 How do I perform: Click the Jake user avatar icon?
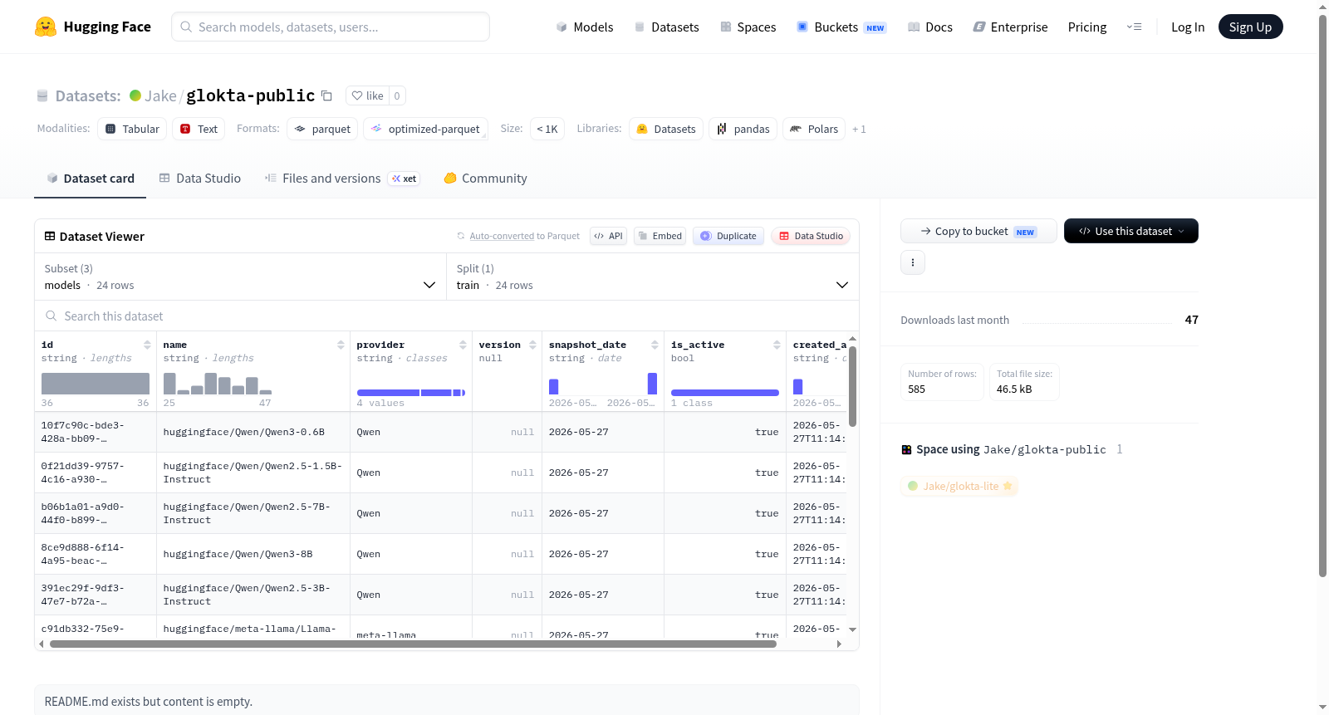point(135,95)
